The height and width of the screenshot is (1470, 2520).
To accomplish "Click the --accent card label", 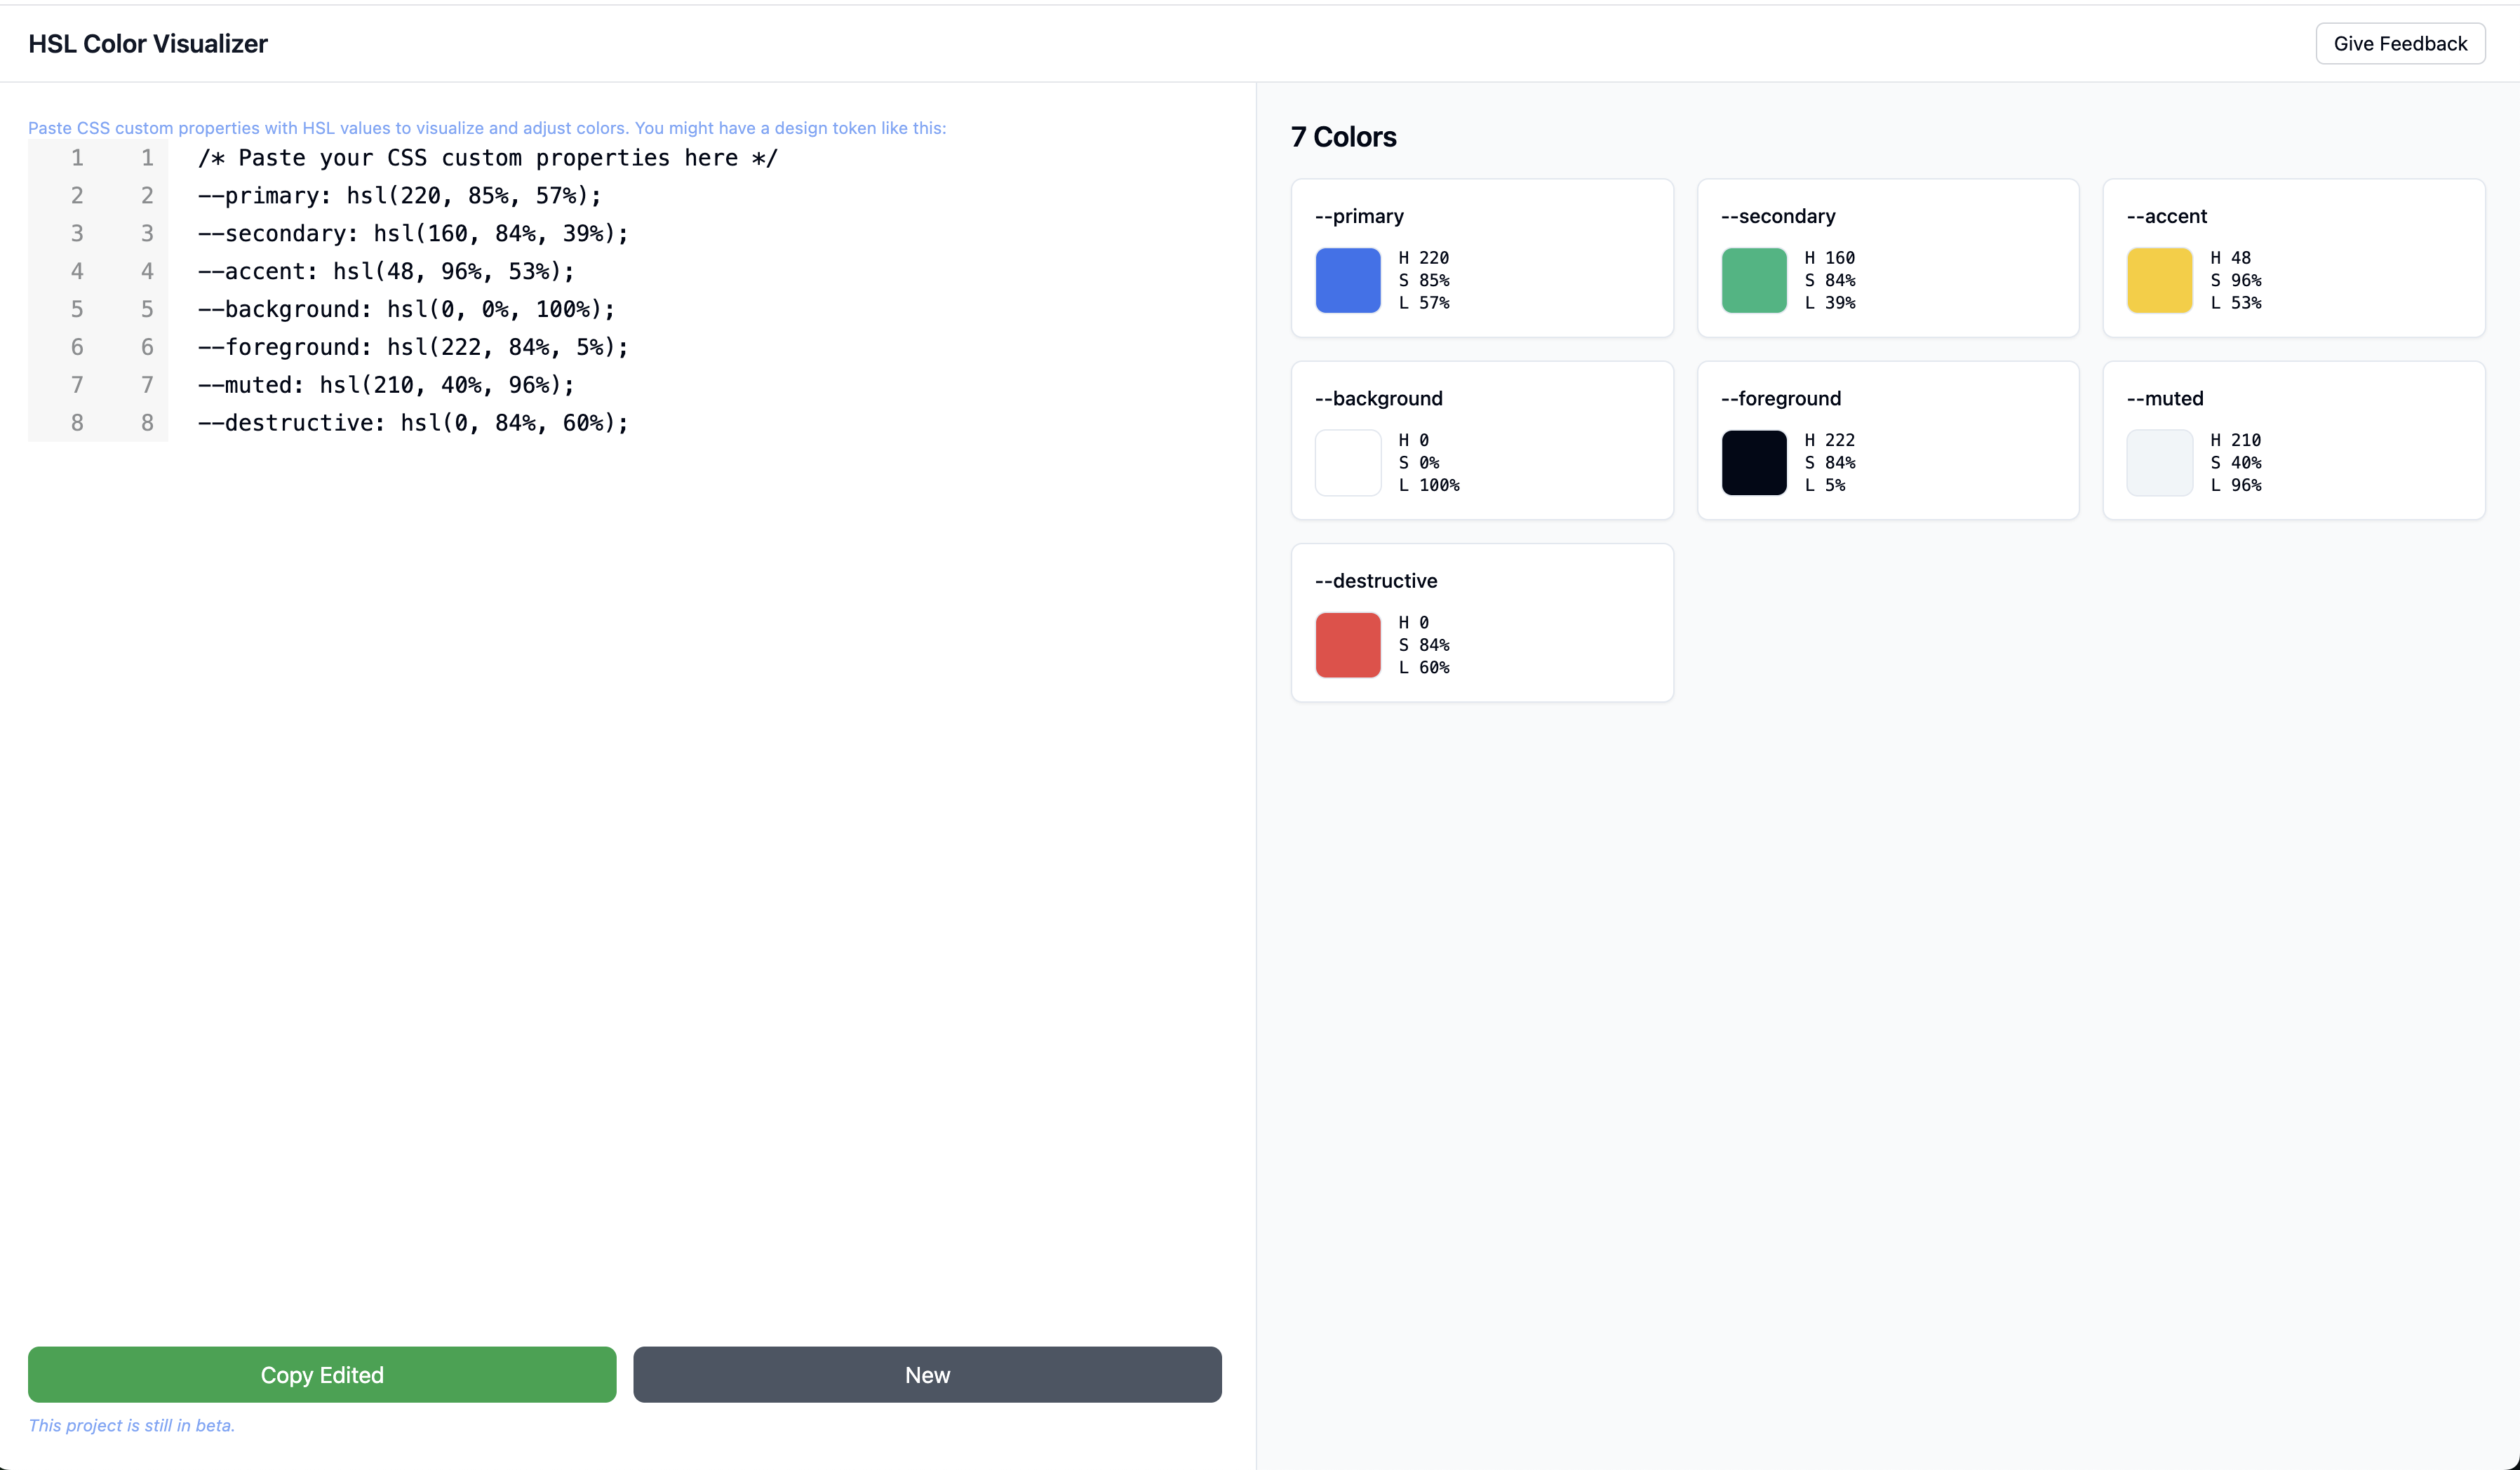I will 2167,216.
